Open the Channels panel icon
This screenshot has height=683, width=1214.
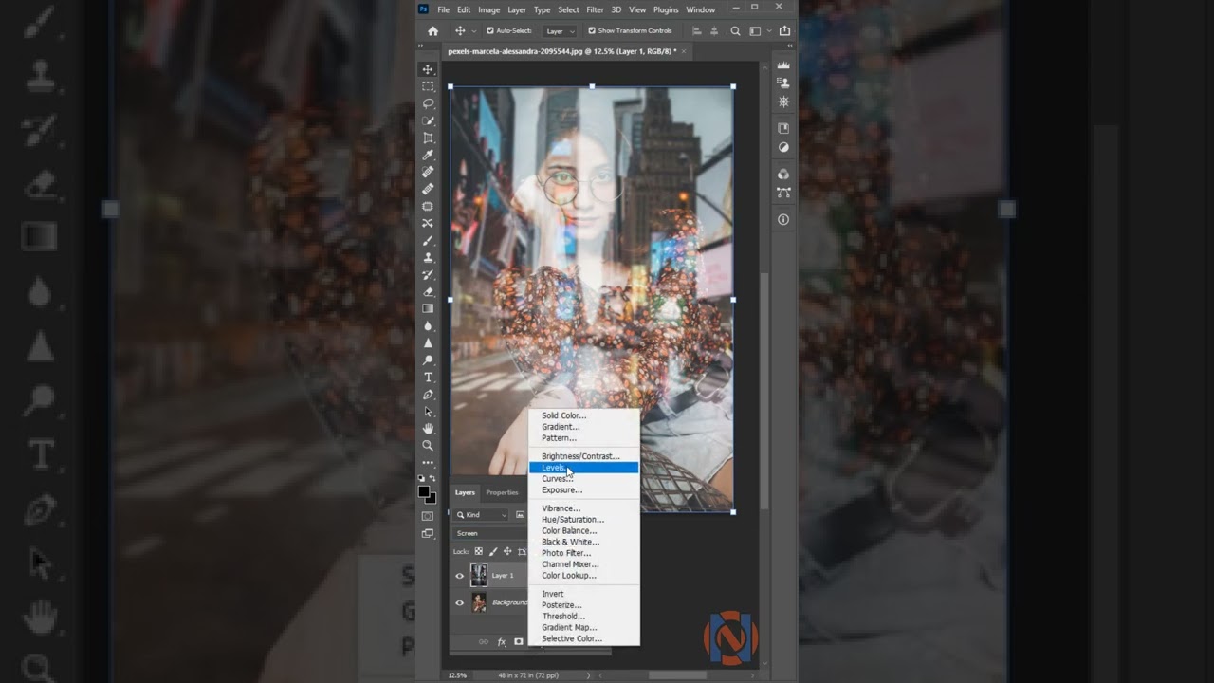point(783,174)
